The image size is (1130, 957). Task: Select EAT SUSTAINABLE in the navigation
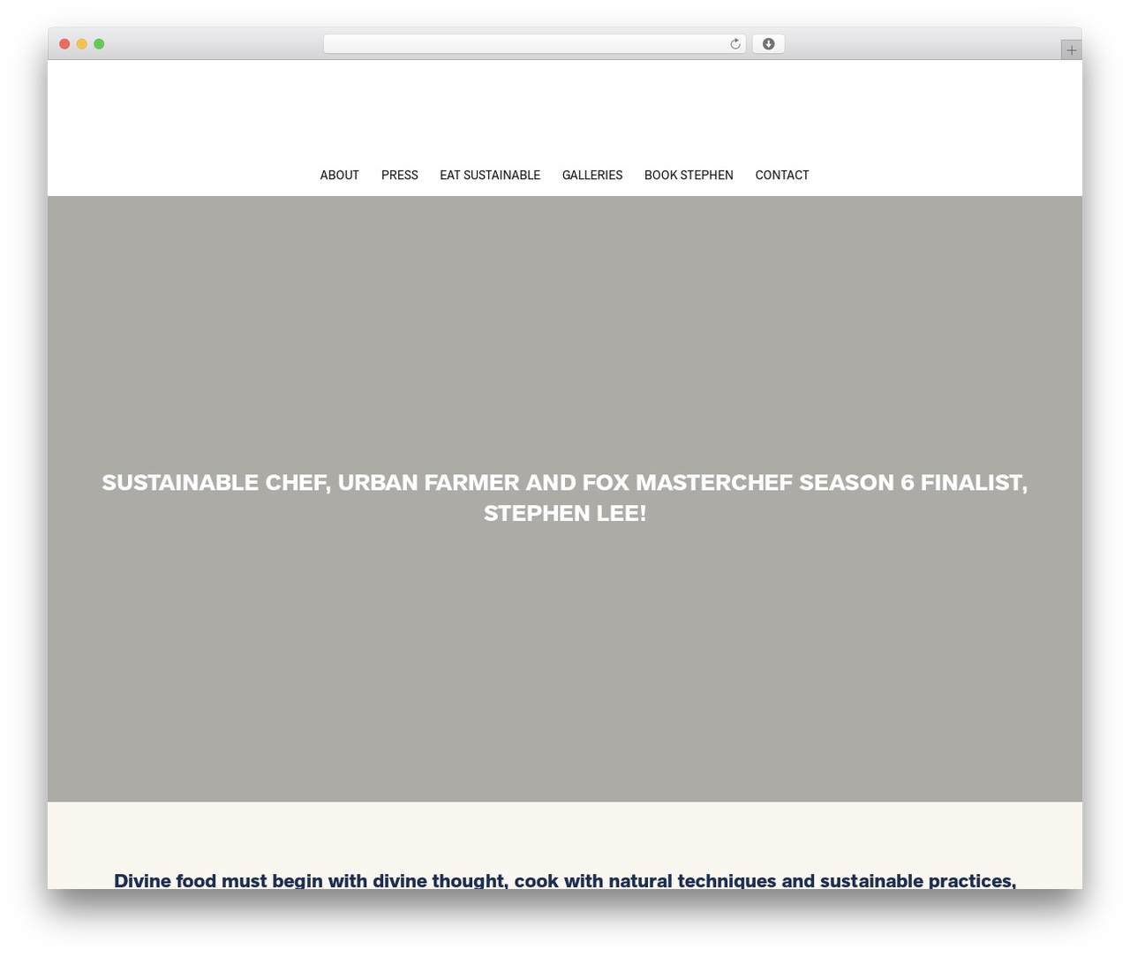pos(490,175)
